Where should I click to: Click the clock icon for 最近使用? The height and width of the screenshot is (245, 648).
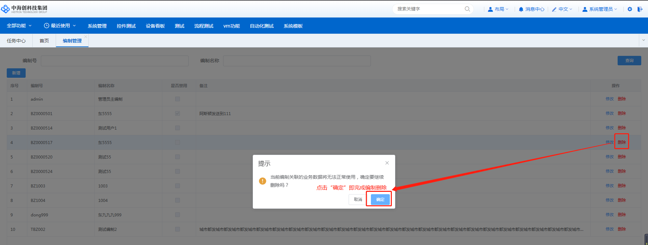tap(47, 26)
